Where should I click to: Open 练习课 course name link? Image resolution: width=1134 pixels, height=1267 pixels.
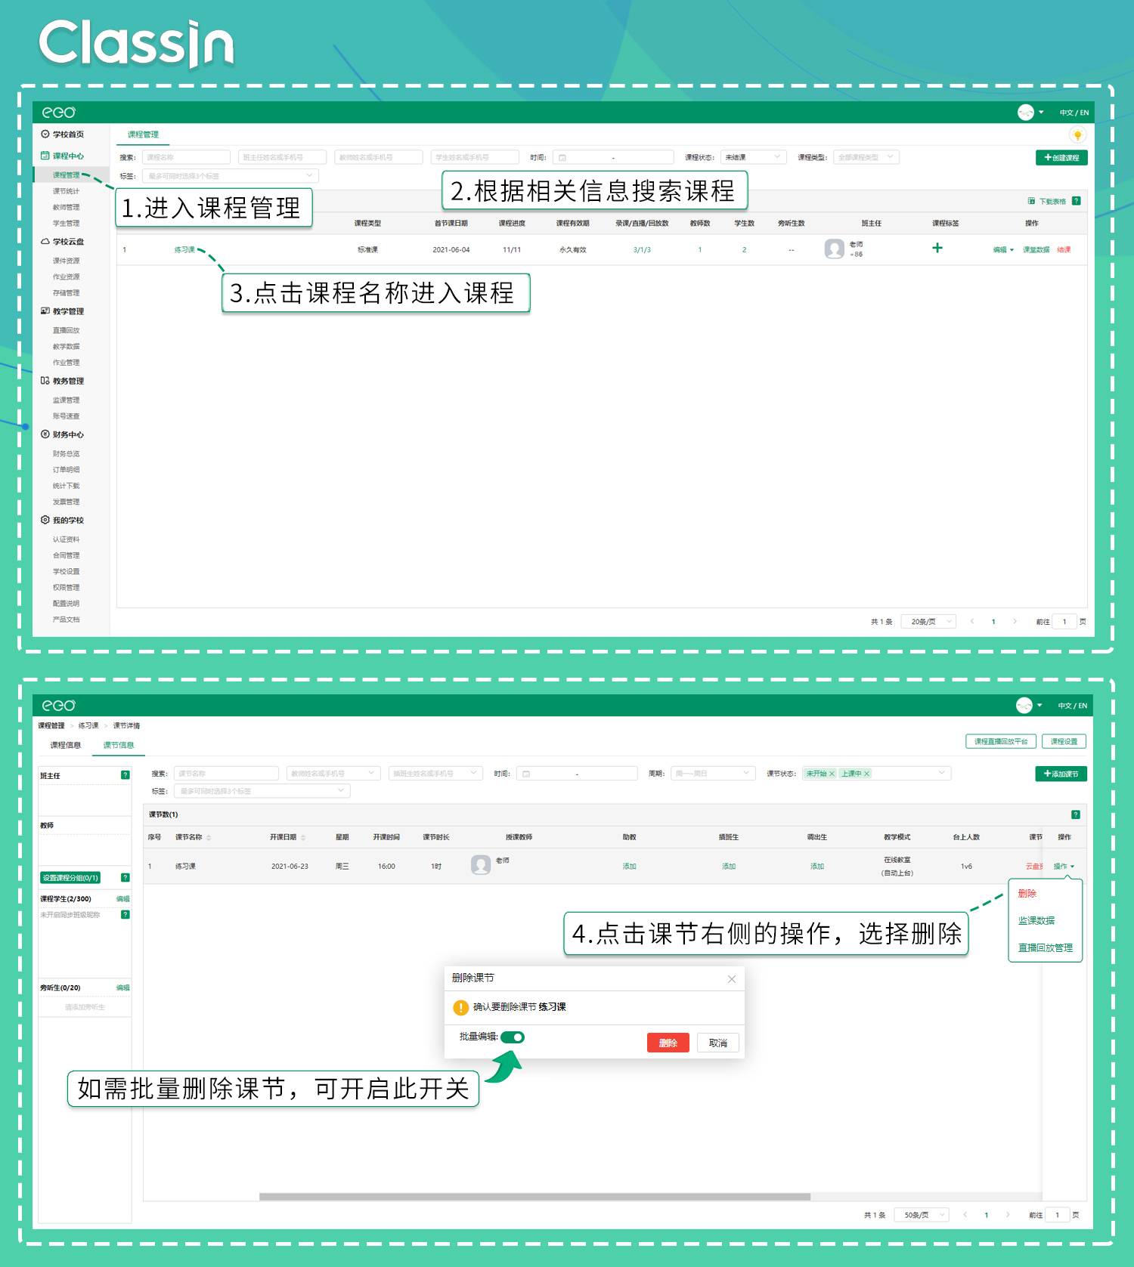click(x=184, y=250)
